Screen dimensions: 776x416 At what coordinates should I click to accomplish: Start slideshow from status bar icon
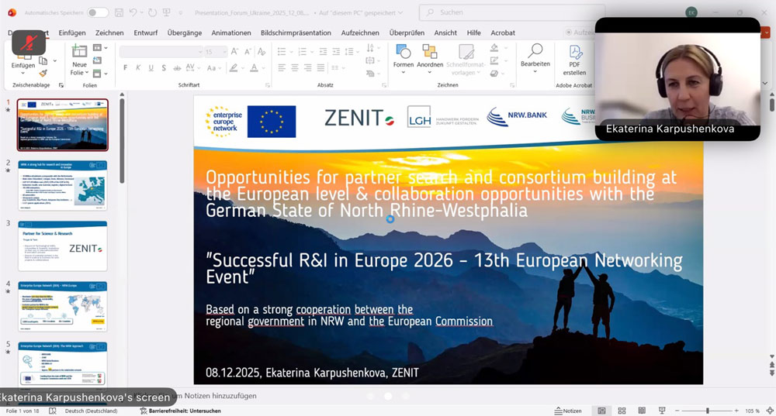(x=660, y=411)
